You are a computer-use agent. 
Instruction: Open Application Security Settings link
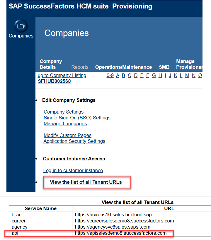pyautogui.click(x=74, y=141)
